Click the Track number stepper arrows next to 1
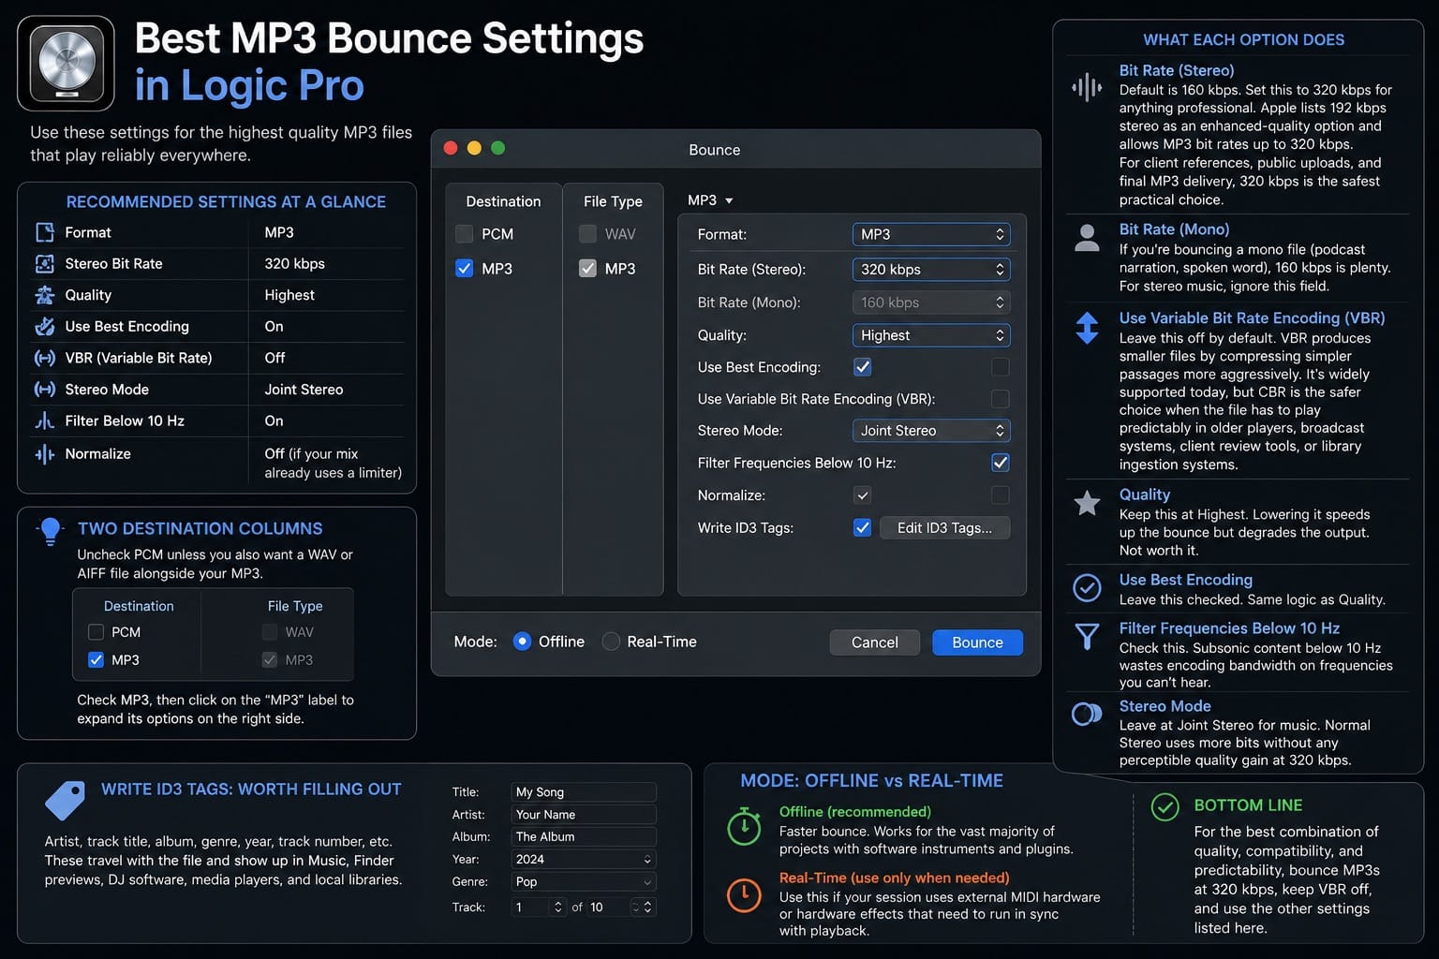This screenshot has width=1439, height=959. [558, 907]
